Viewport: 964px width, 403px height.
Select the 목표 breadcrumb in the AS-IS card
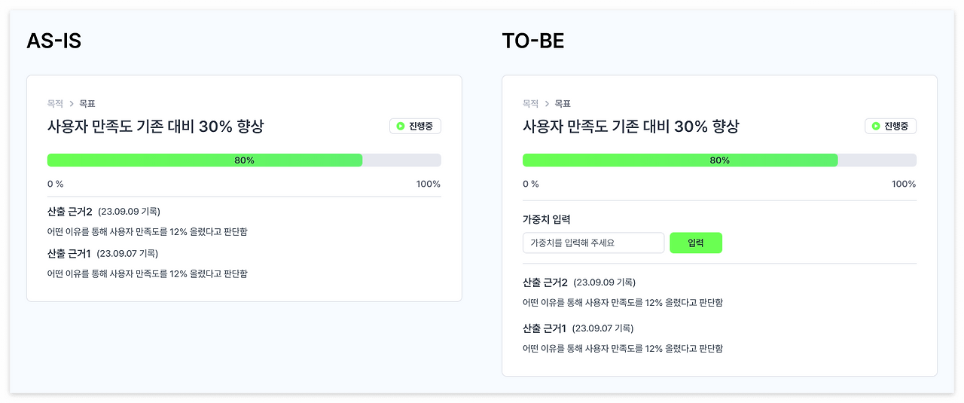(87, 104)
